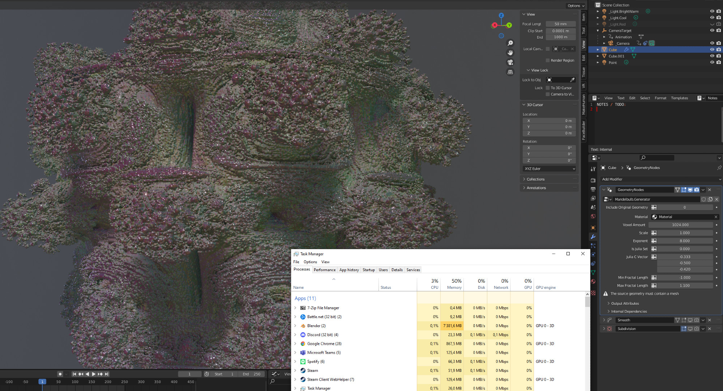Open the Modifier properties wrench tab
Image resolution: width=723 pixels, height=391 pixels.
tap(593, 237)
